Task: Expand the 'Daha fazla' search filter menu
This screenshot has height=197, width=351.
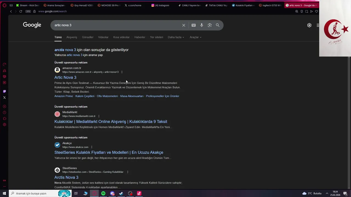Action: (176, 37)
